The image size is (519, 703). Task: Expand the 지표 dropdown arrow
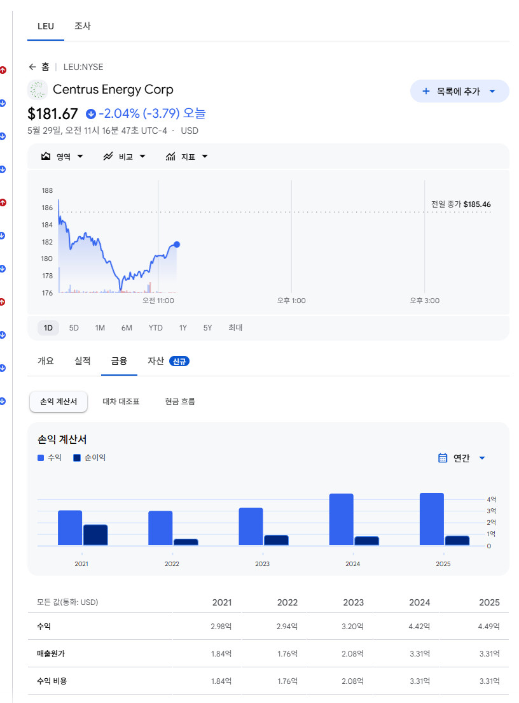point(205,157)
